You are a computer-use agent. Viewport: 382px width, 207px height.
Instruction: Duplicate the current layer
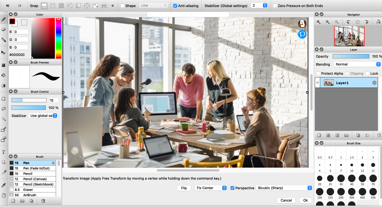[358, 135]
